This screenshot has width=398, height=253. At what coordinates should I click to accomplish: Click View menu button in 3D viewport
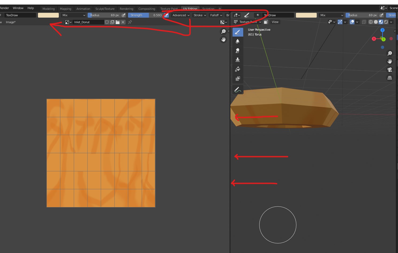point(275,22)
